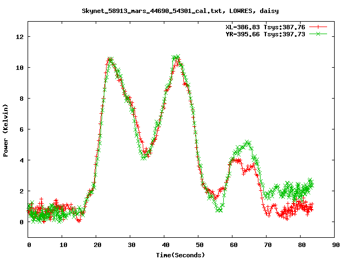The height and width of the screenshot is (260, 346).
Task: Click the x-axis tick label 30
Action: pos(131,245)
